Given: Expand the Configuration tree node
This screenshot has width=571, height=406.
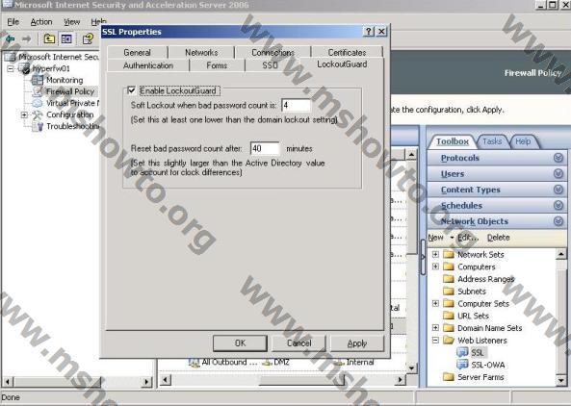Looking at the screenshot, I should [x=24, y=114].
